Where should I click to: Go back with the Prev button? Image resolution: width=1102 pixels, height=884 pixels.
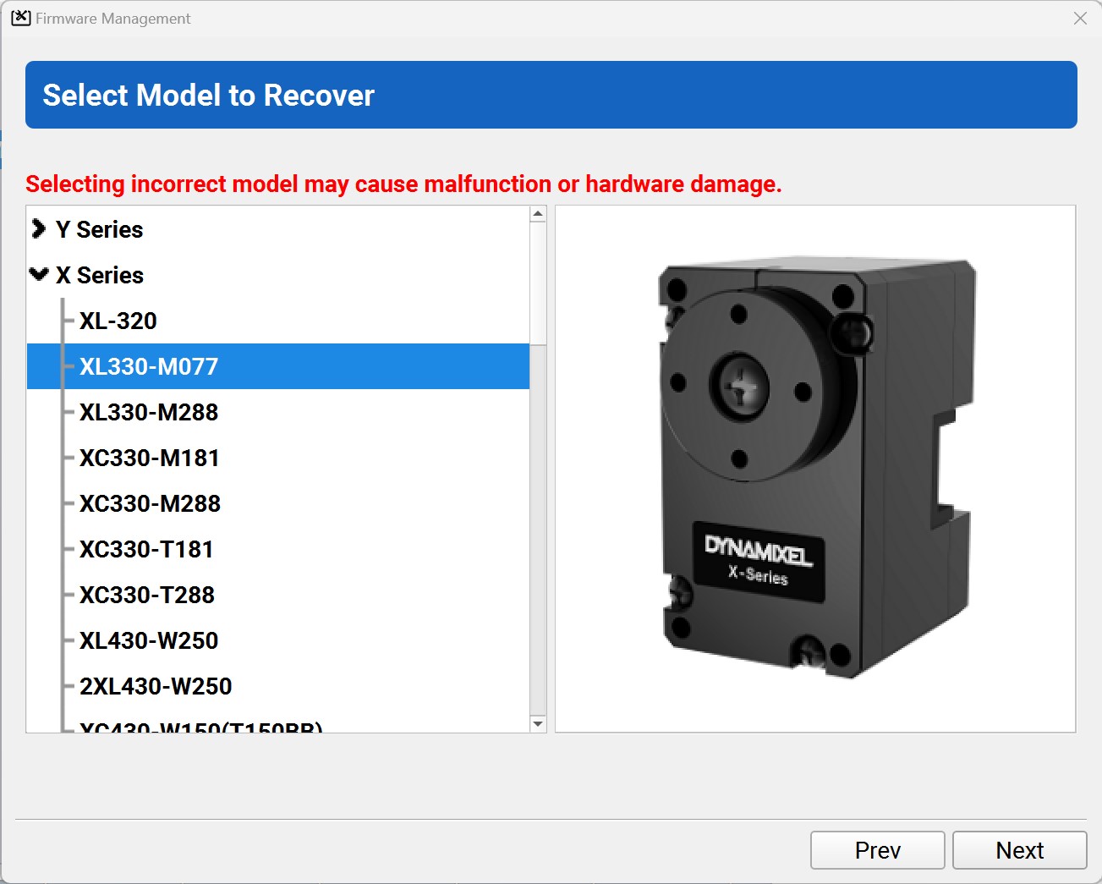878,850
